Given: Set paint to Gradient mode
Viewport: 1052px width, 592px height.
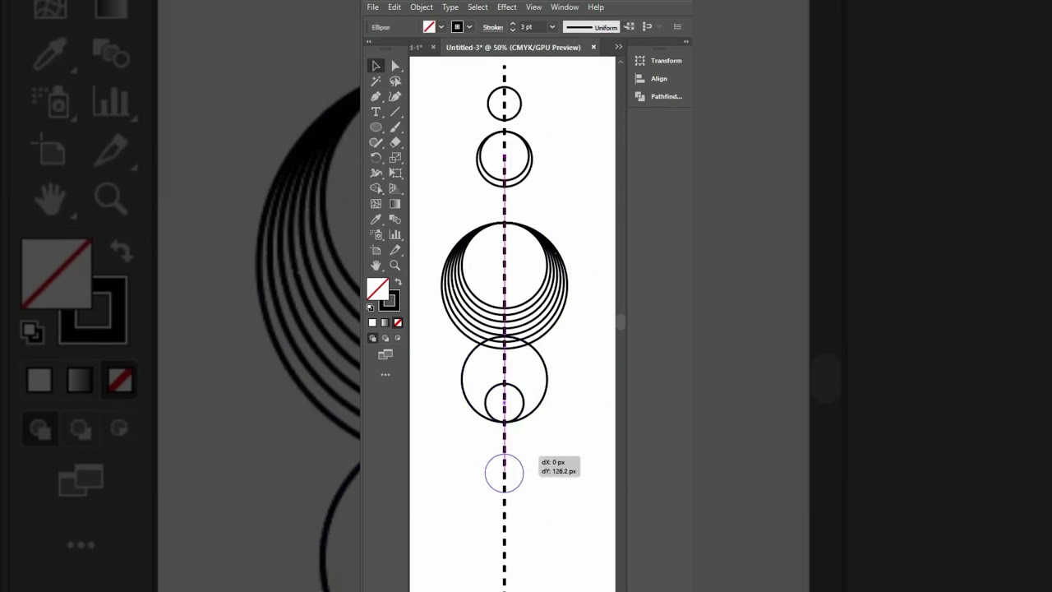Looking at the screenshot, I should pyautogui.click(x=385, y=323).
